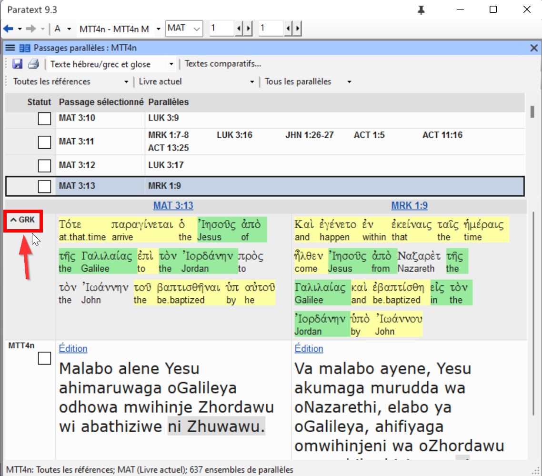Follow the MRK 1:9 header link
The image size is (542, 476).
coord(409,205)
